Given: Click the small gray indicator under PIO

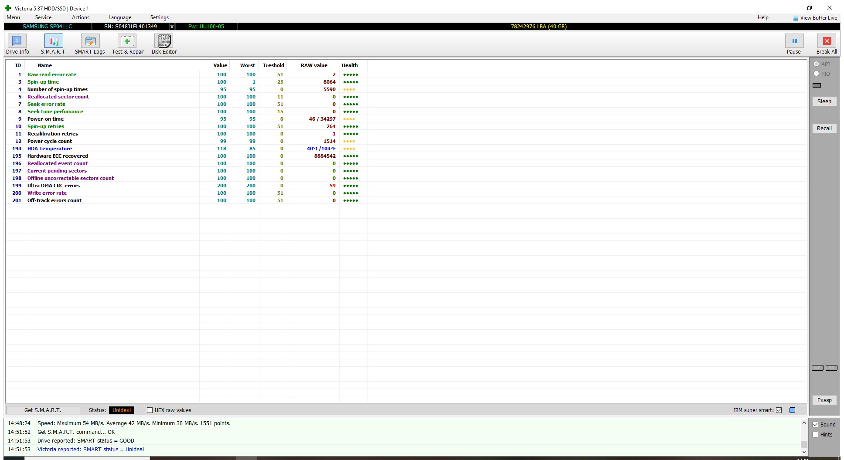Looking at the screenshot, I should 817,85.
